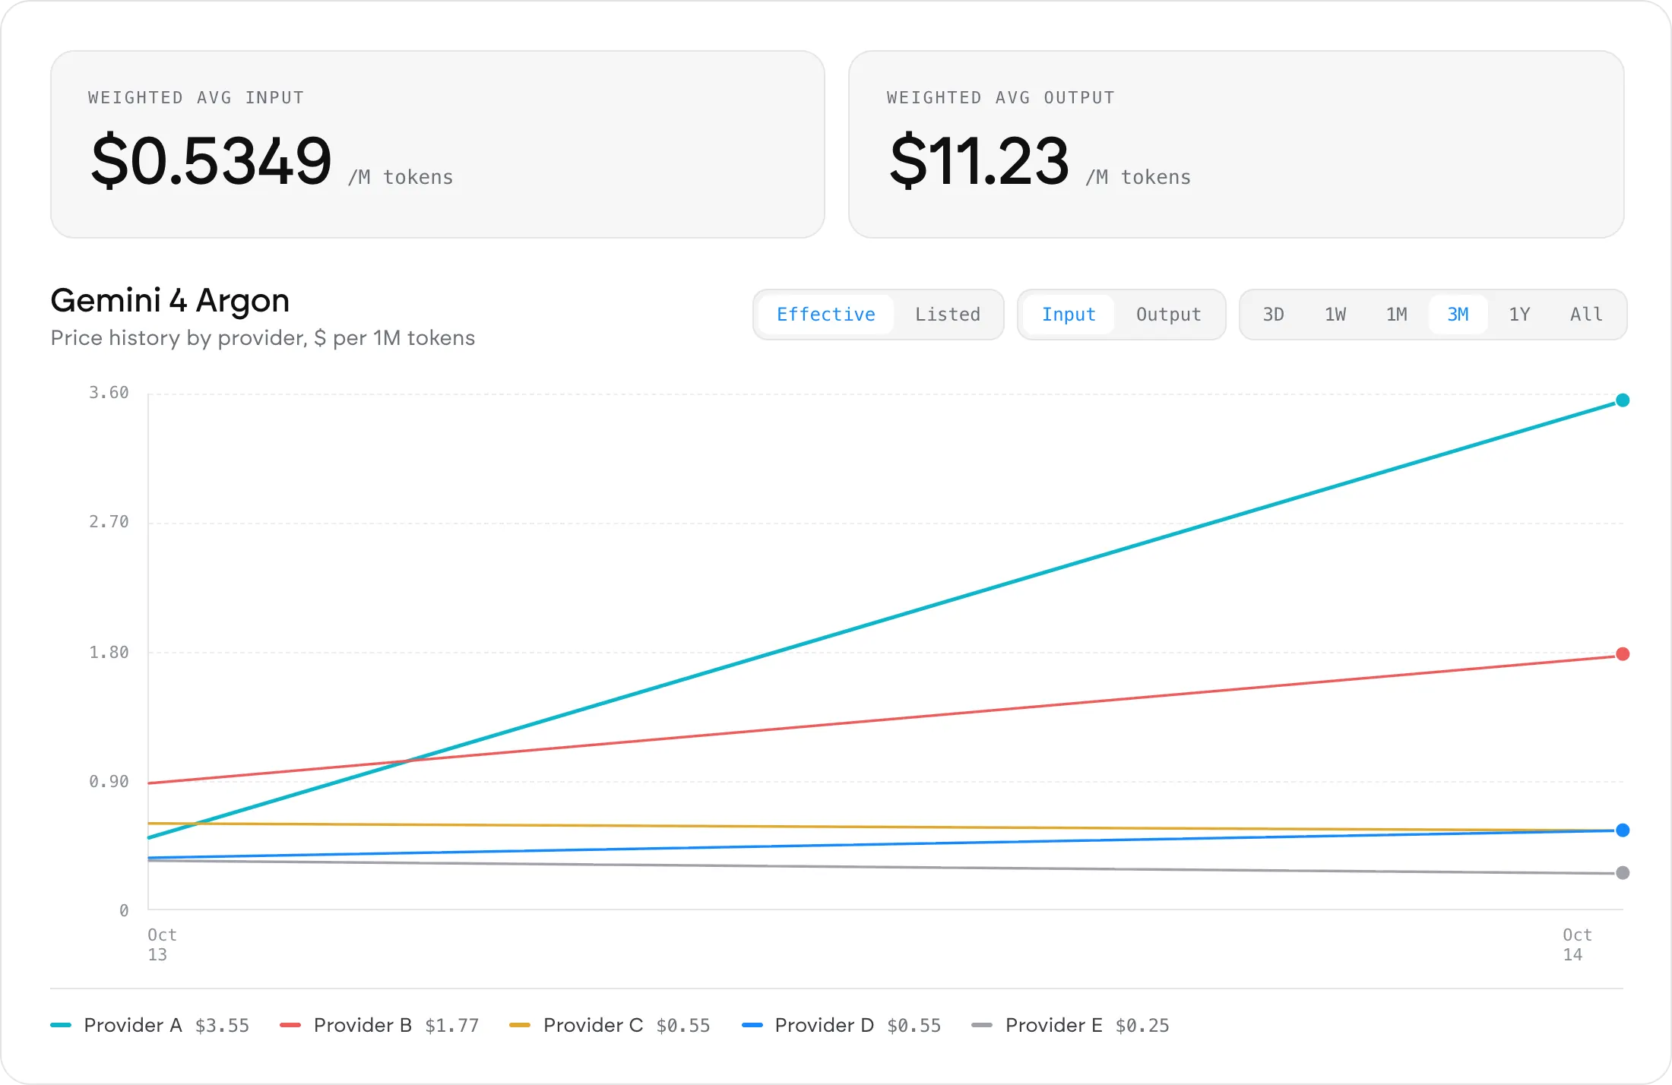Switch pricing view to Listed
Image resolution: width=1672 pixels, height=1085 pixels.
pyautogui.click(x=947, y=315)
